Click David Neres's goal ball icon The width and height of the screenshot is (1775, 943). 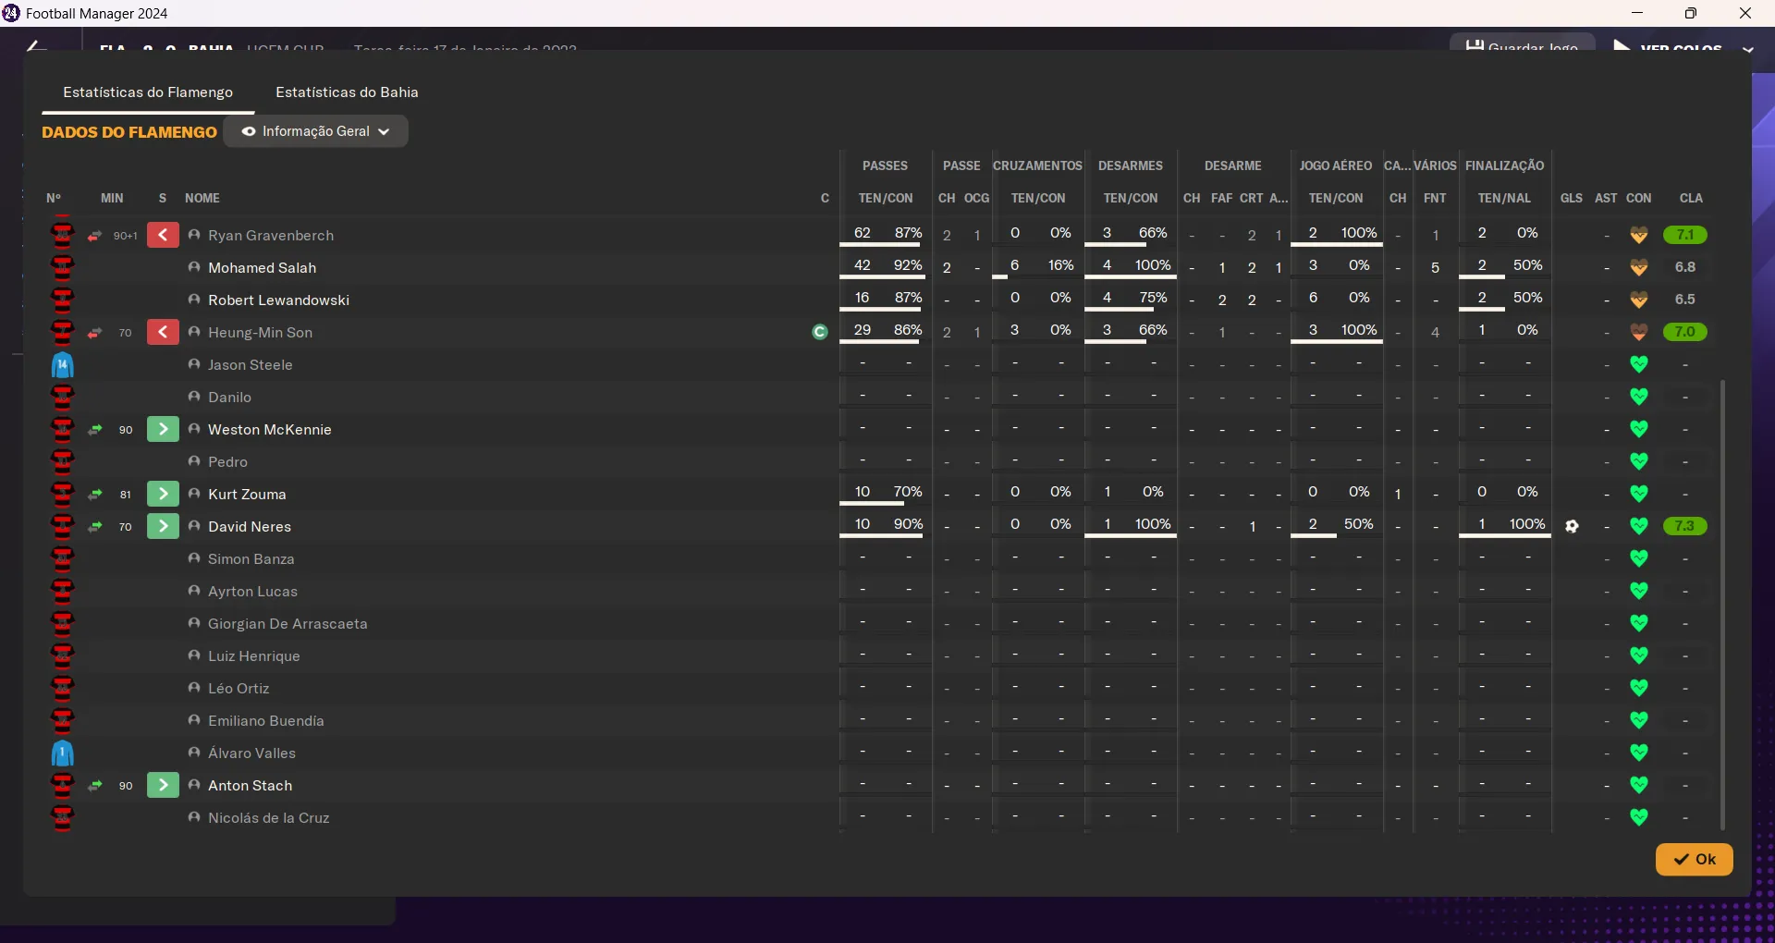tap(1572, 526)
